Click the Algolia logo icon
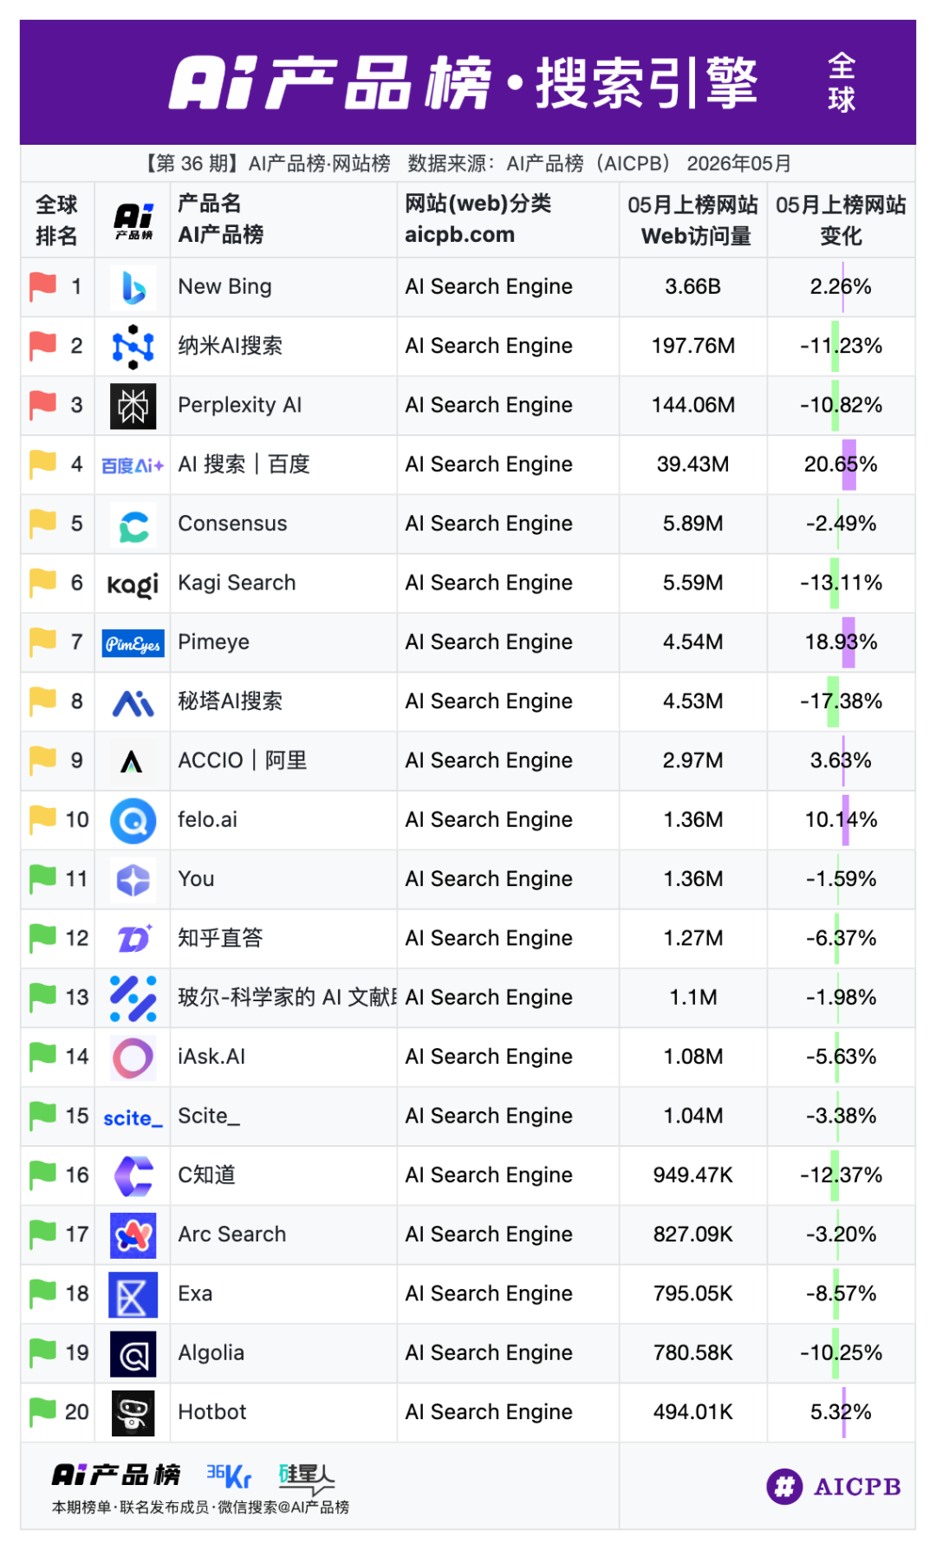This screenshot has width=936, height=1550. tap(133, 1354)
